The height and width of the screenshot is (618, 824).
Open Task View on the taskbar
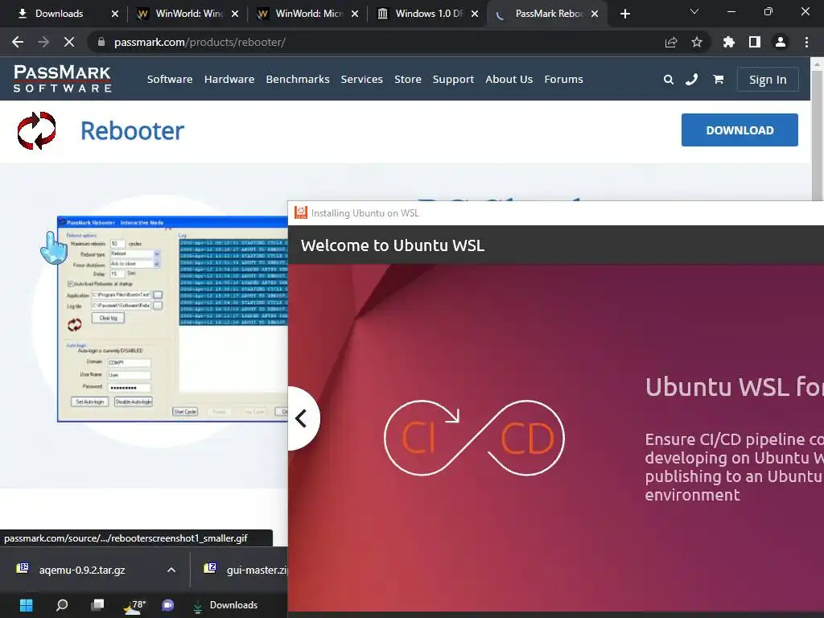point(97,605)
